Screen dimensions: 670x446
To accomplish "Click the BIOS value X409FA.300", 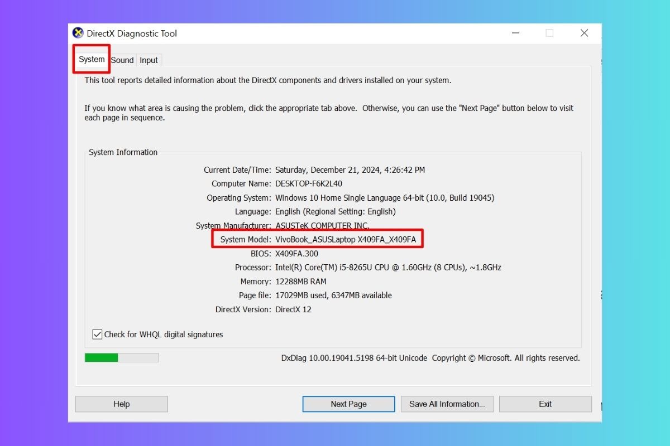I will [x=296, y=253].
